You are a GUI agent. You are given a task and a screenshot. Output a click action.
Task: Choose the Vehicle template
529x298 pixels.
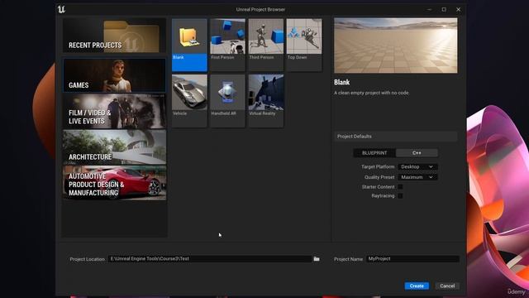point(189,101)
